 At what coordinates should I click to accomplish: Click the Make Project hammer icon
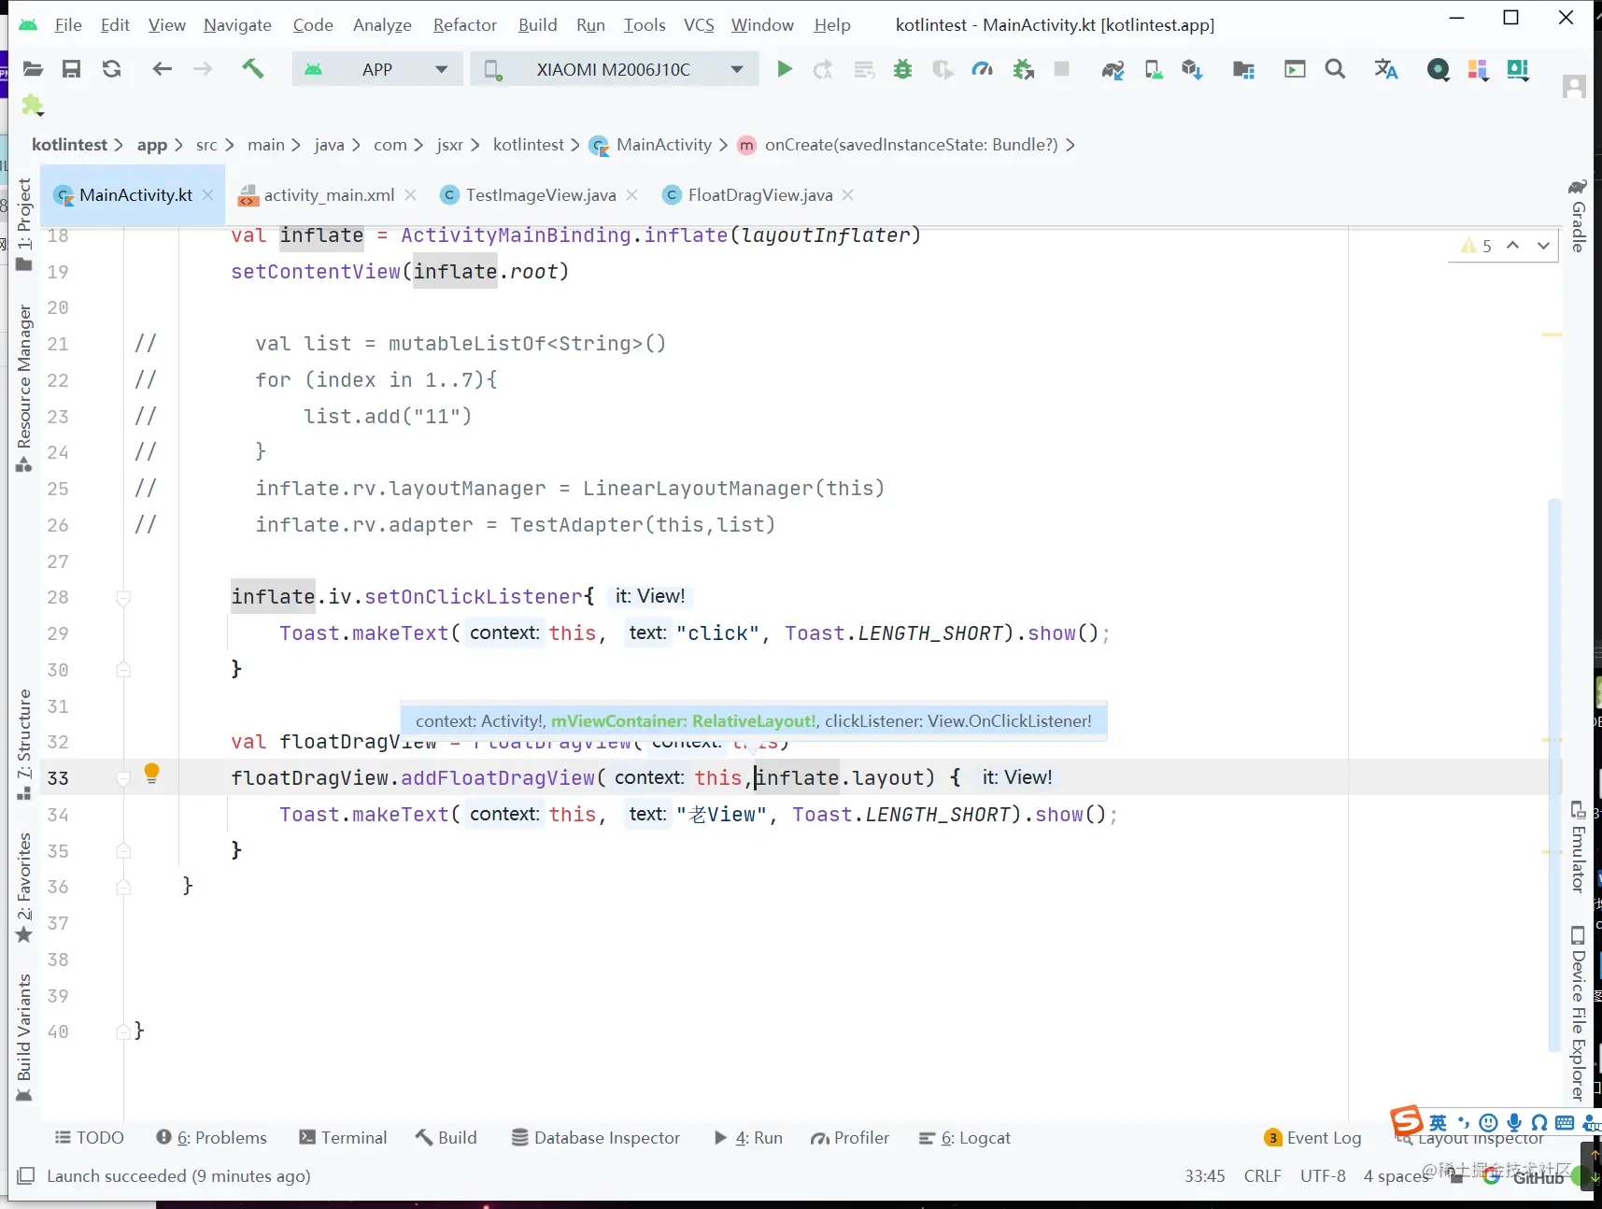click(253, 69)
